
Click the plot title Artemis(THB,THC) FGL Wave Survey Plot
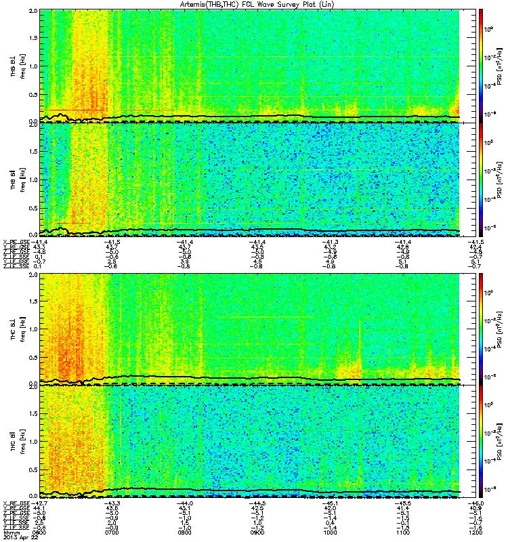click(x=257, y=5)
